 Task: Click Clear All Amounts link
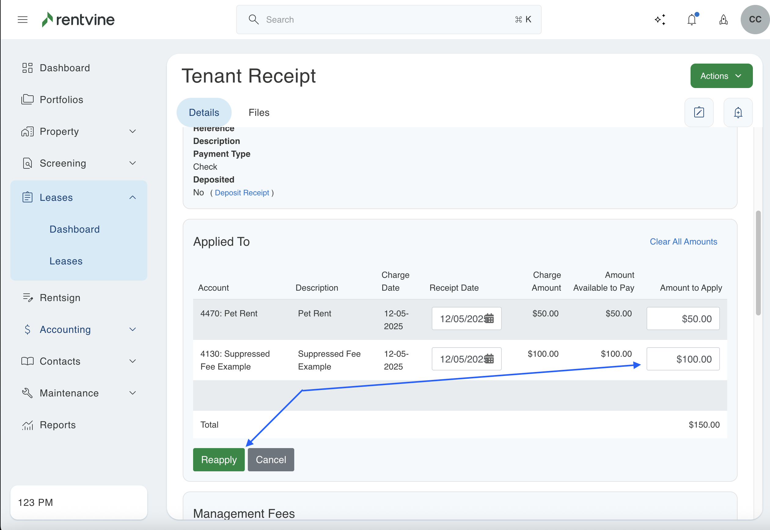pos(683,241)
